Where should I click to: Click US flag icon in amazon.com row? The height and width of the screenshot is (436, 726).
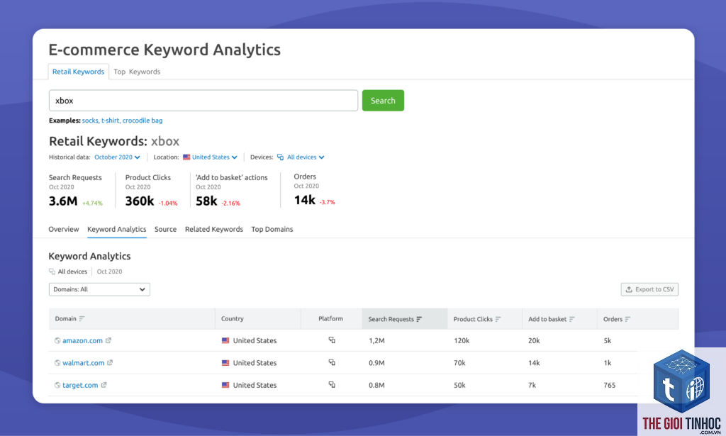pyautogui.click(x=225, y=340)
